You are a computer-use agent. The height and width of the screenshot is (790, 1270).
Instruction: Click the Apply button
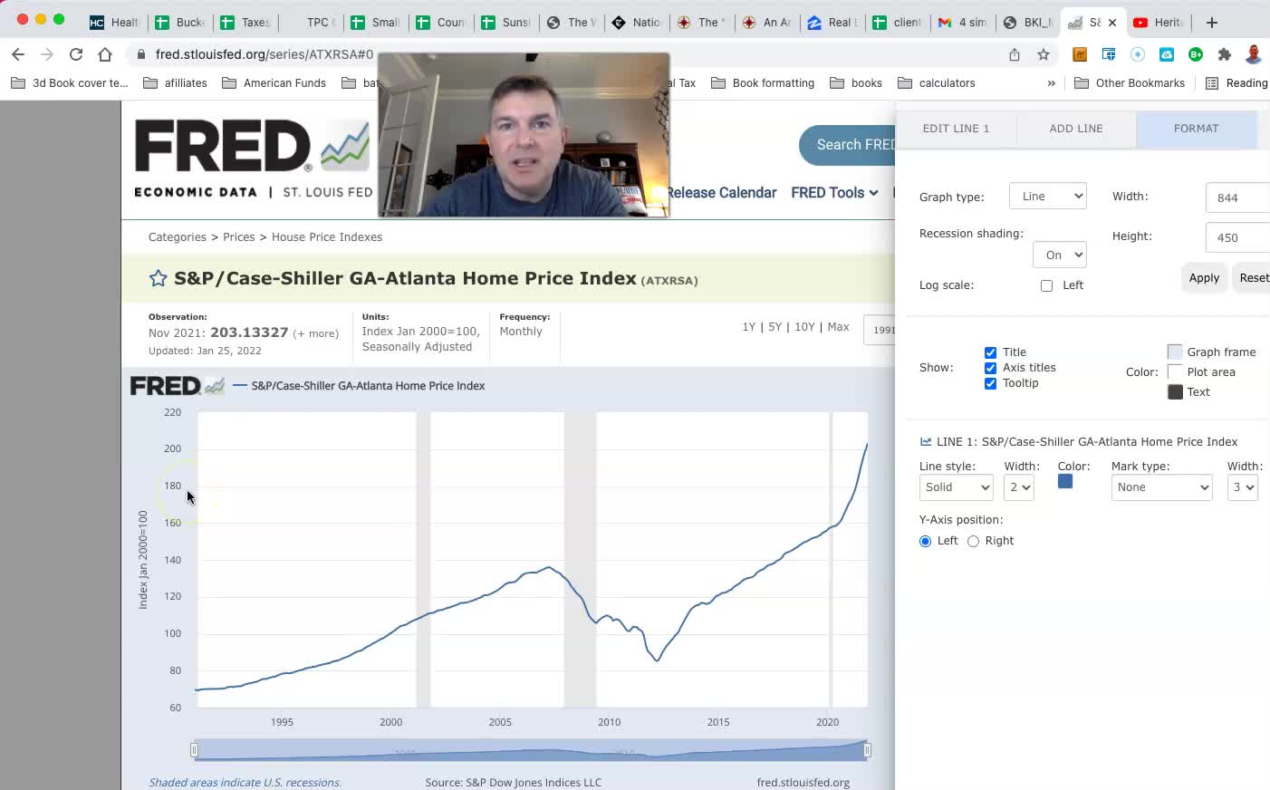click(x=1204, y=278)
